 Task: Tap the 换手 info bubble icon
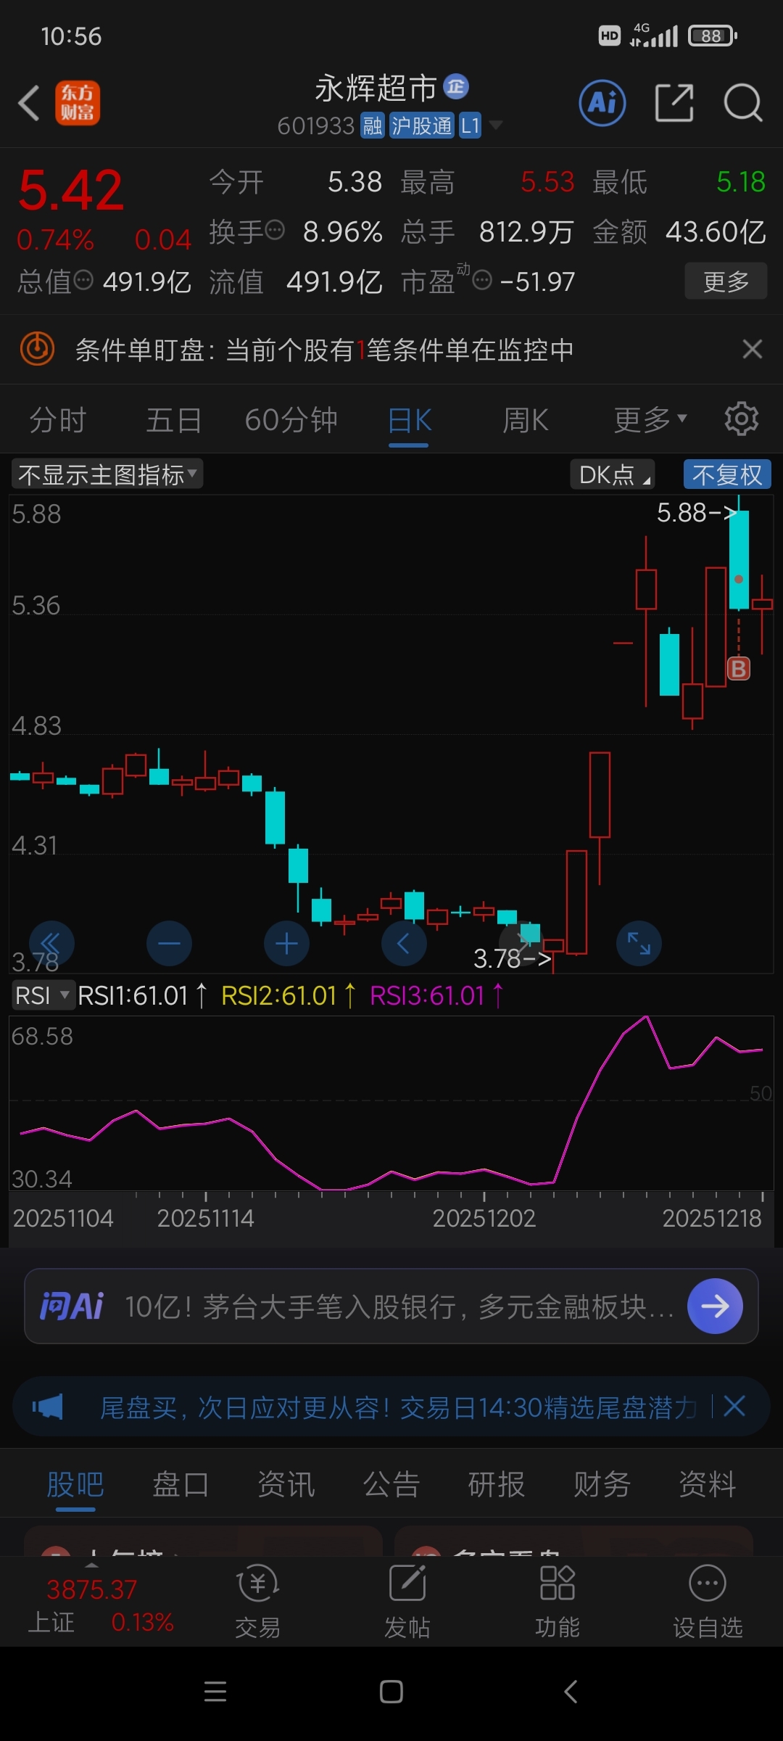275,230
